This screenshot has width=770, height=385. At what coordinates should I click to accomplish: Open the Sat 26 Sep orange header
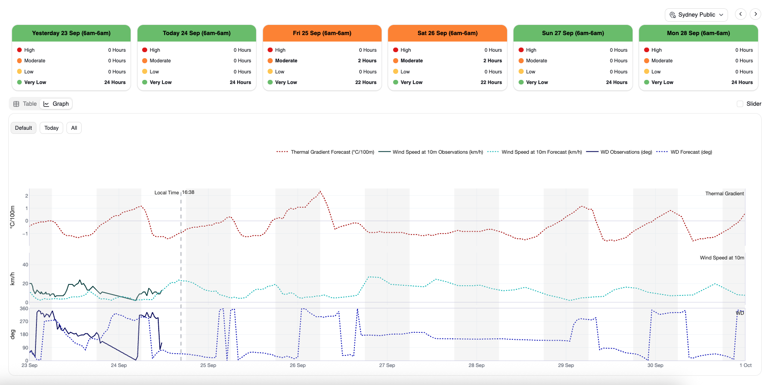point(448,33)
